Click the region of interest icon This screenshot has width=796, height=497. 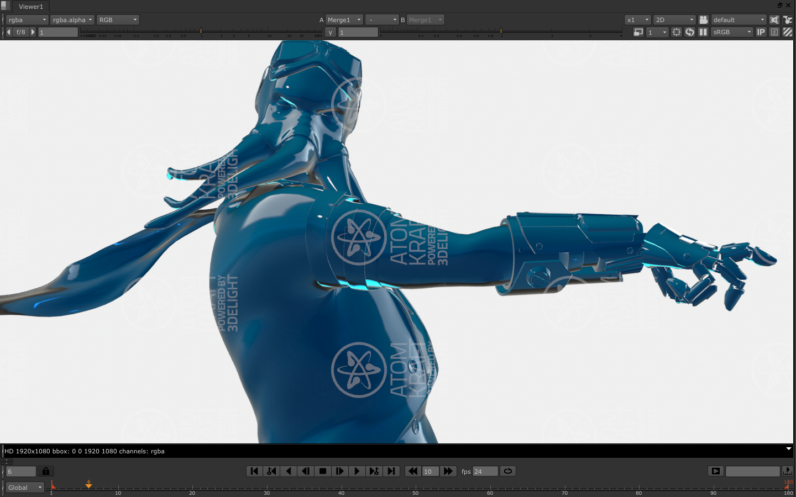click(677, 32)
